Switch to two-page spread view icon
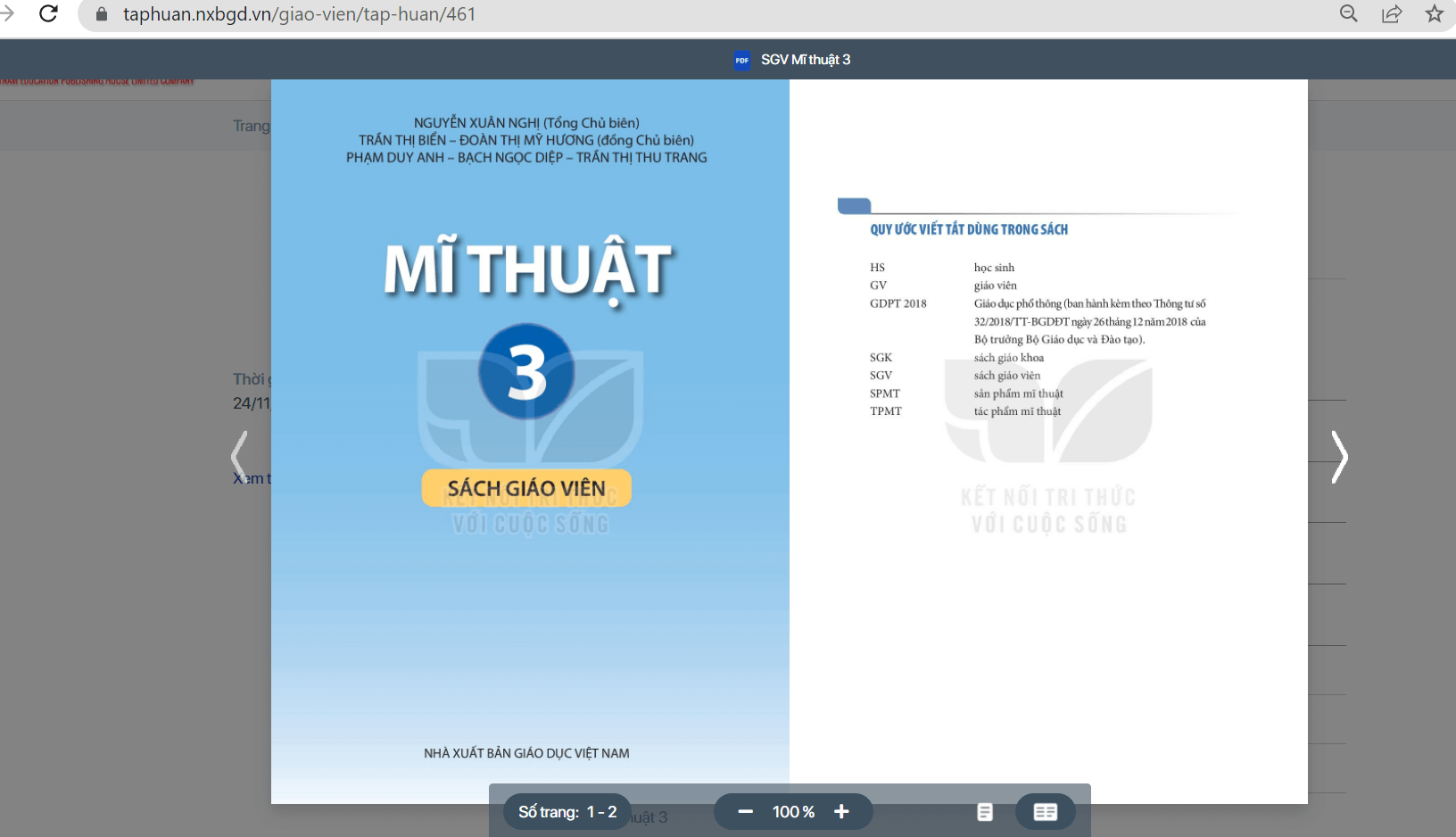 point(1046,812)
